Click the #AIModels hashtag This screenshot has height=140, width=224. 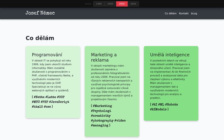[x=158, y=109]
